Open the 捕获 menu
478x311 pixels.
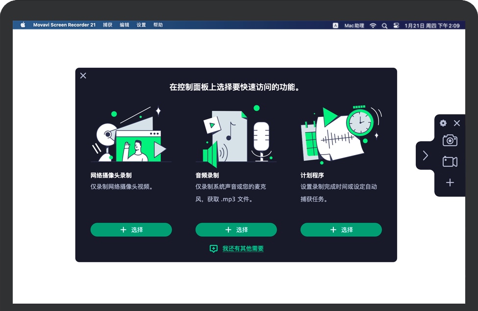coord(107,25)
